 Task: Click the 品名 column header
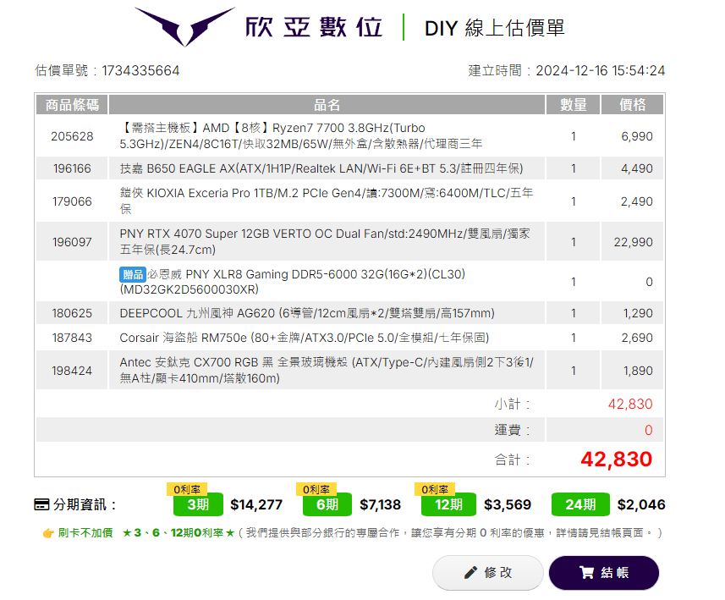coord(327,105)
